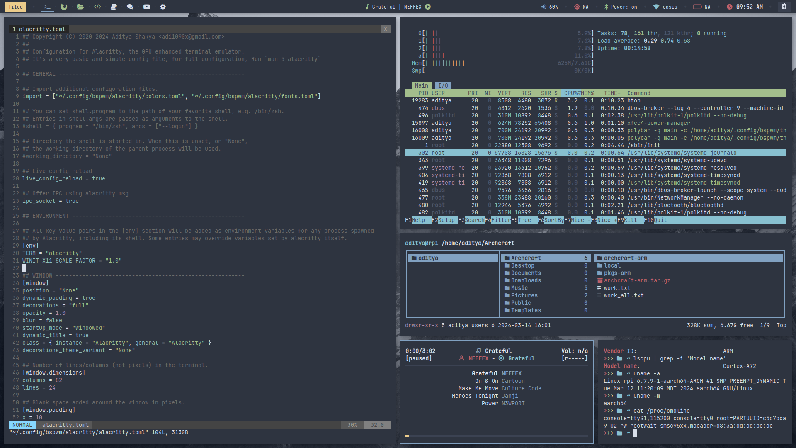Click the book documents workspace icon
The image size is (796, 448).
point(114,7)
